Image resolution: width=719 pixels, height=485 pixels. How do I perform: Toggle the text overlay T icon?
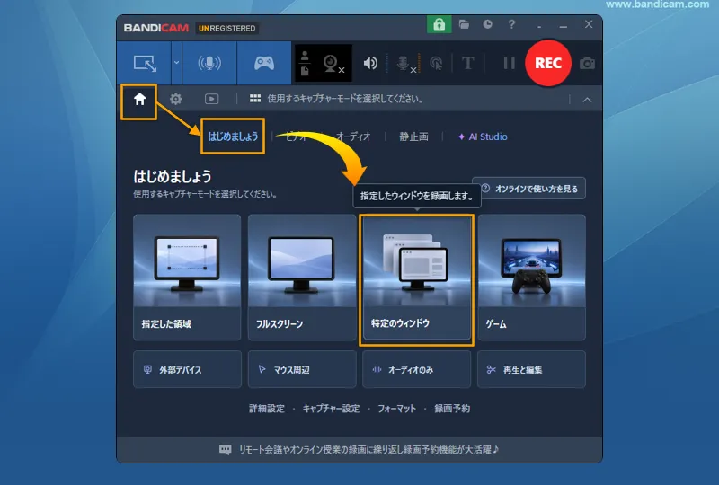(x=467, y=63)
